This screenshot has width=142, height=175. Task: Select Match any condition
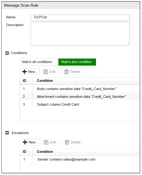(77, 62)
